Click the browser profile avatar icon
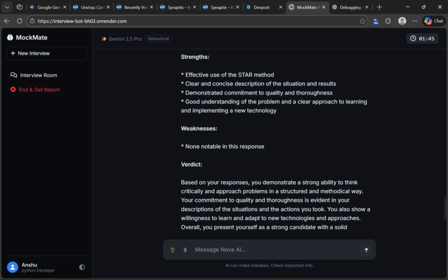The image size is (448, 280). tap(402, 21)
